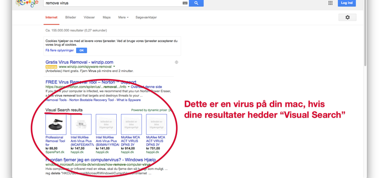This screenshot has height=178, width=379.
Task: Expand the arrow next to Norton URL
Action: 129,87
